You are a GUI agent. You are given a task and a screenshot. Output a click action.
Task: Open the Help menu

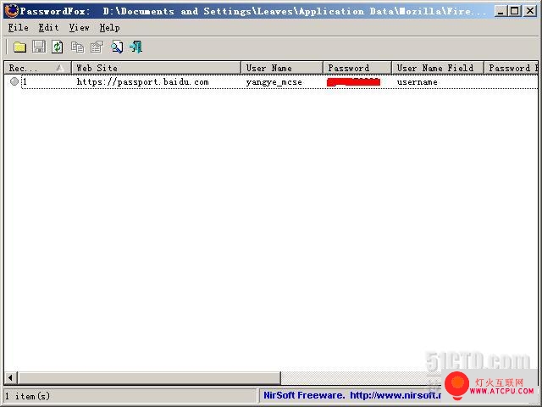point(109,27)
